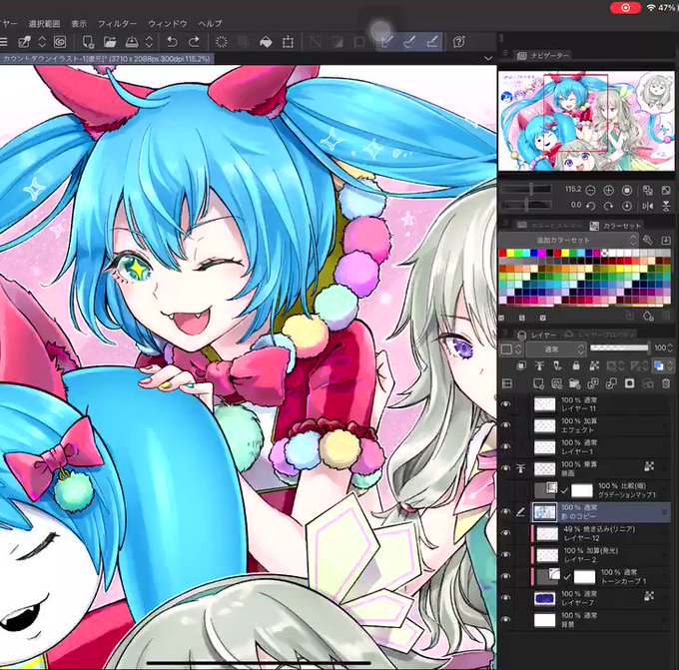Viewport: 679px width, 670px height.
Task: Open a file with the folder icon
Action: pyautogui.click(x=110, y=42)
